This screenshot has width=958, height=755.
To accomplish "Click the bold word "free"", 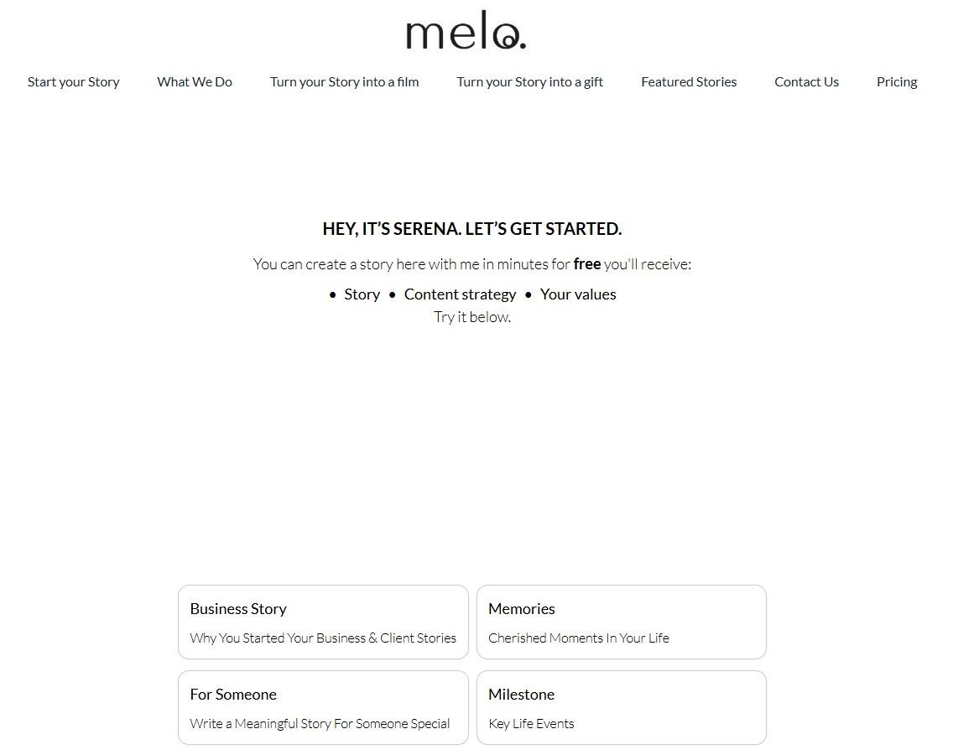I will click(x=587, y=264).
